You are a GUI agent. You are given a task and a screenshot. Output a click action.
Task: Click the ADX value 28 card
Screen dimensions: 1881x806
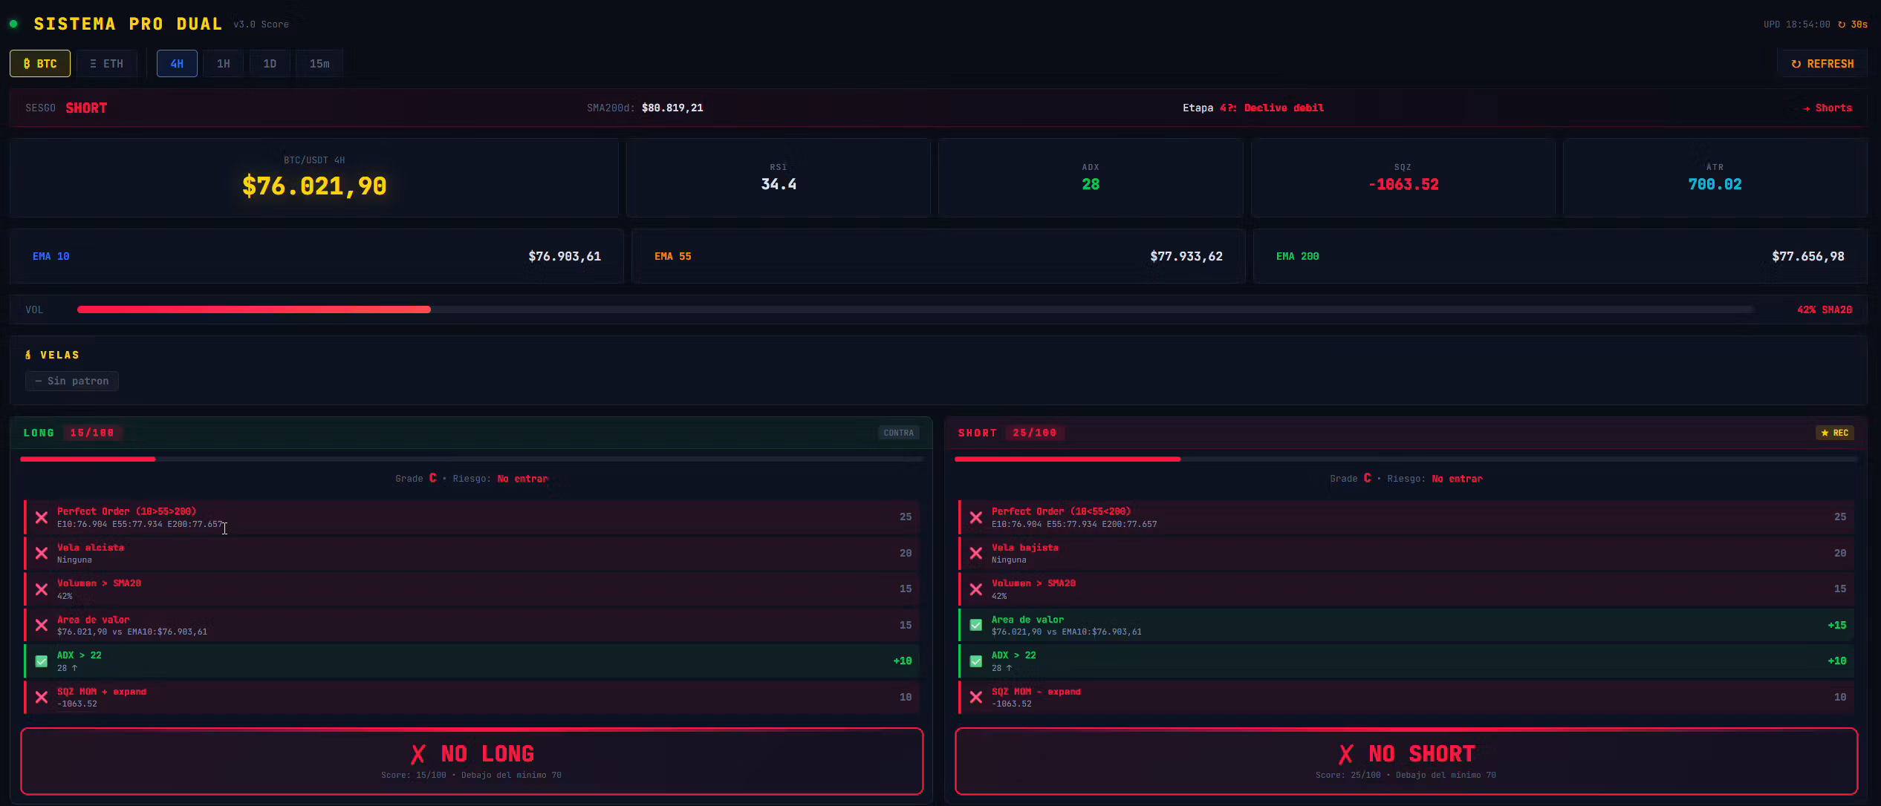point(1091,177)
